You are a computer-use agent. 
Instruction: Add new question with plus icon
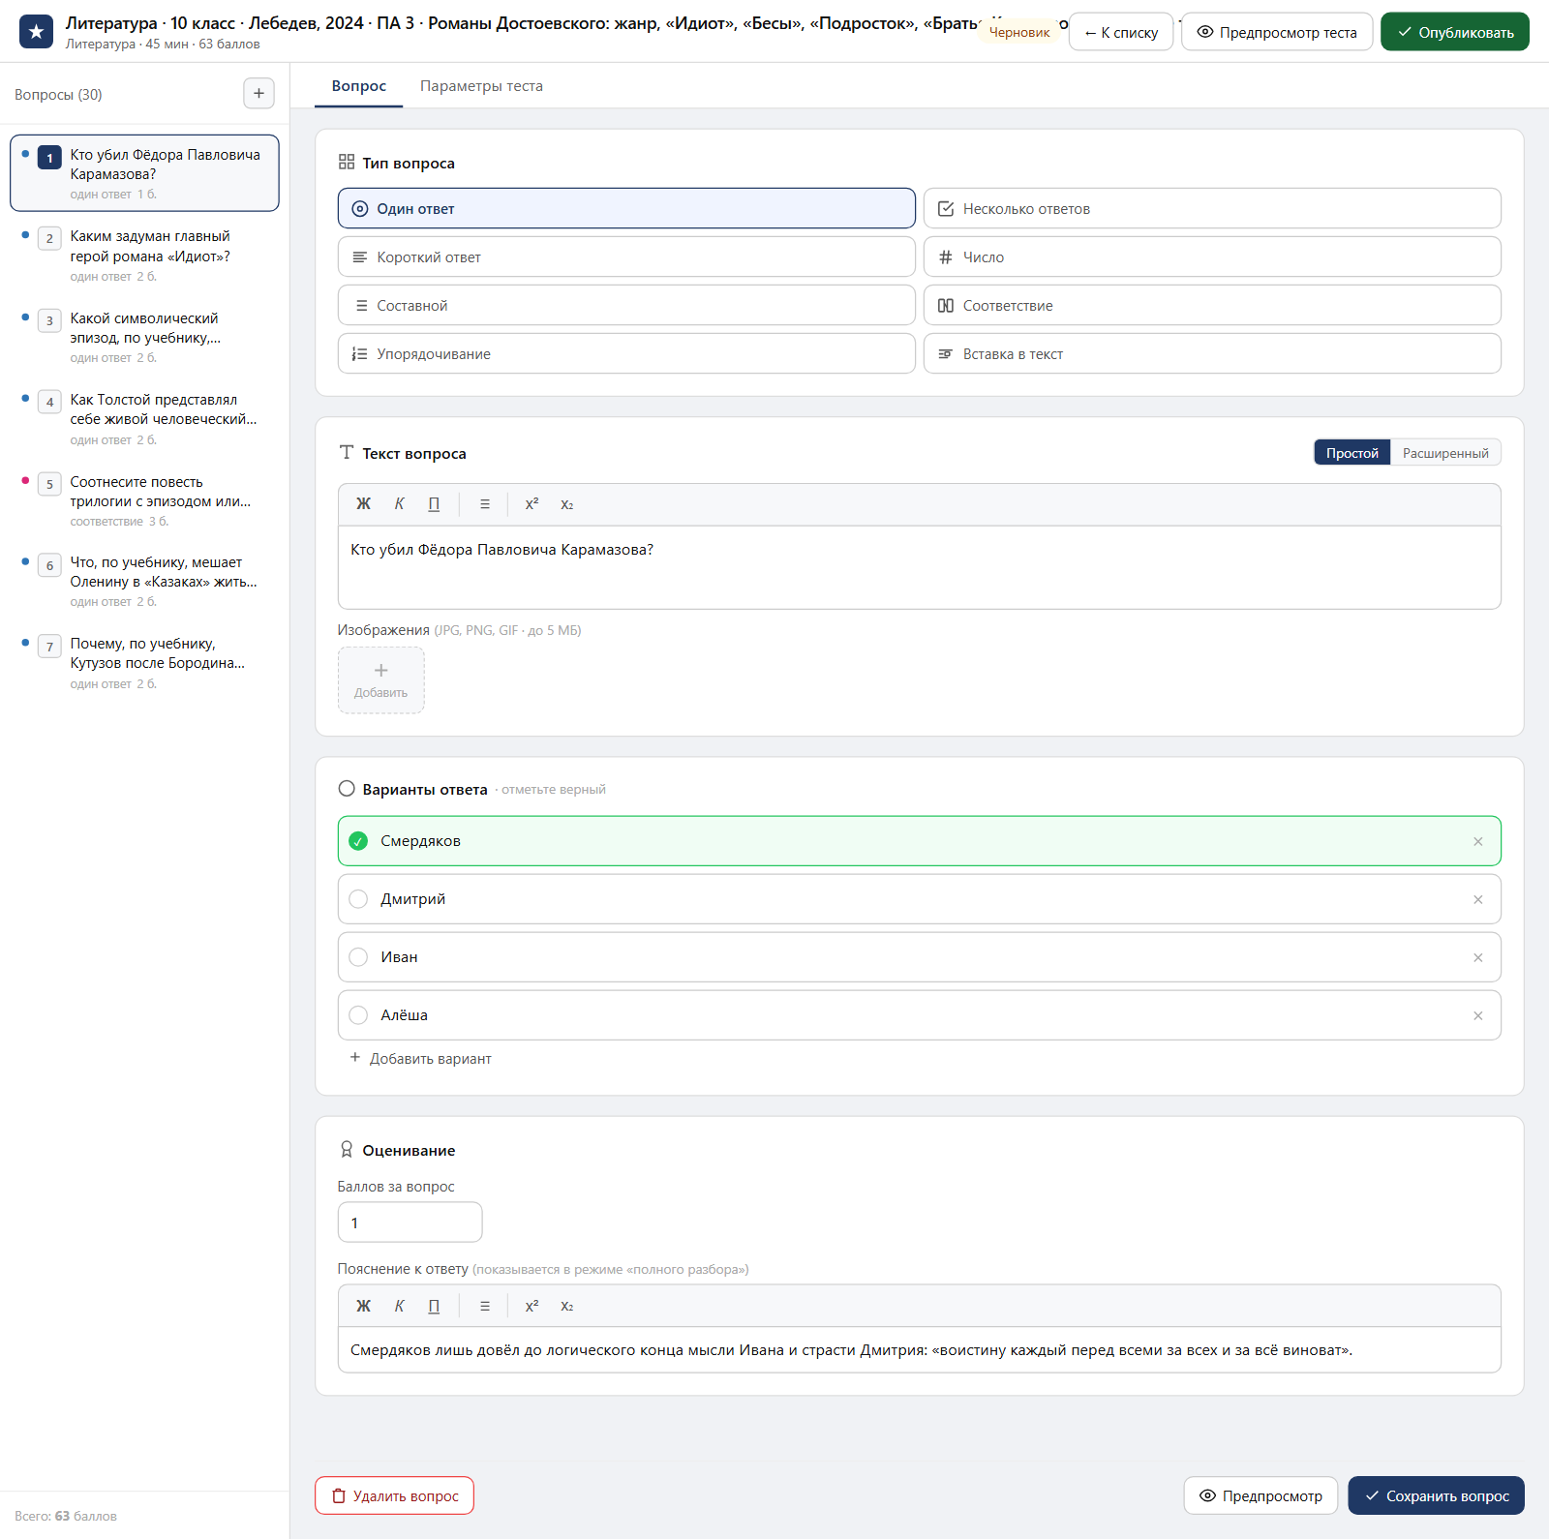(258, 94)
